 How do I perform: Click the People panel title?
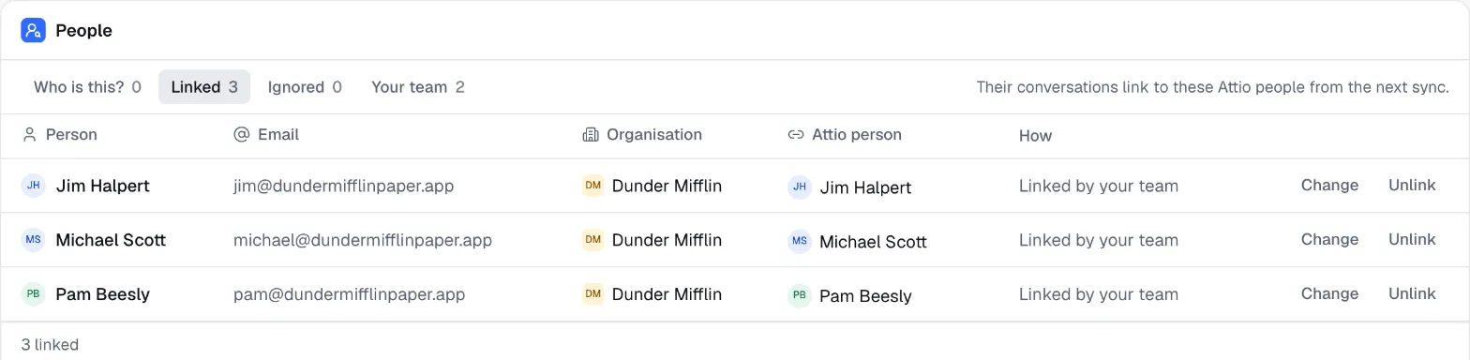(x=83, y=31)
